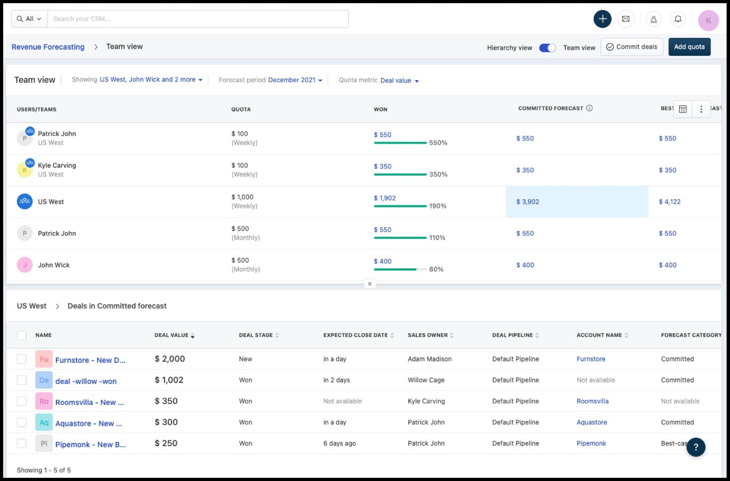This screenshot has height=481, width=730.
Task: Click the rocket launch icon
Action: tap(654, 19)
